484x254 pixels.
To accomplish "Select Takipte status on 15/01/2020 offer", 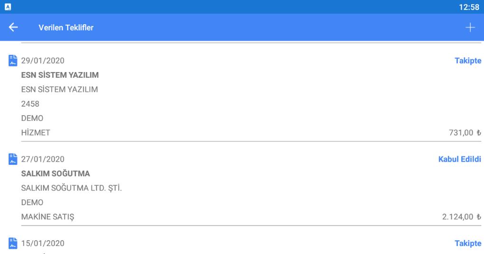I will (468, 243).
